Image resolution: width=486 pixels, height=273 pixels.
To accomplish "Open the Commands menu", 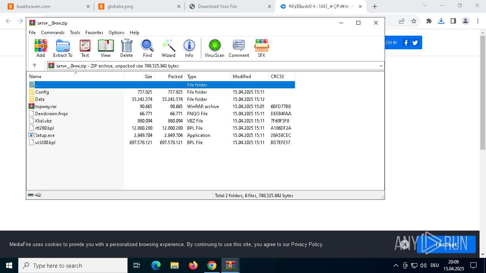I will click(53, 33).
